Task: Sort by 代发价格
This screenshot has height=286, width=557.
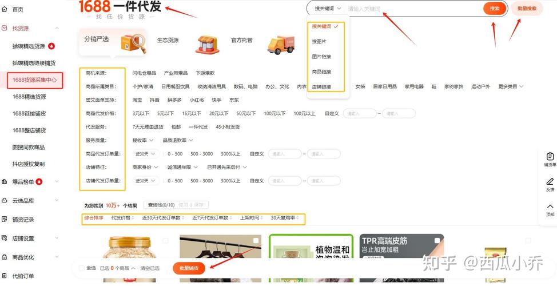Action: (x=122, y=217)
